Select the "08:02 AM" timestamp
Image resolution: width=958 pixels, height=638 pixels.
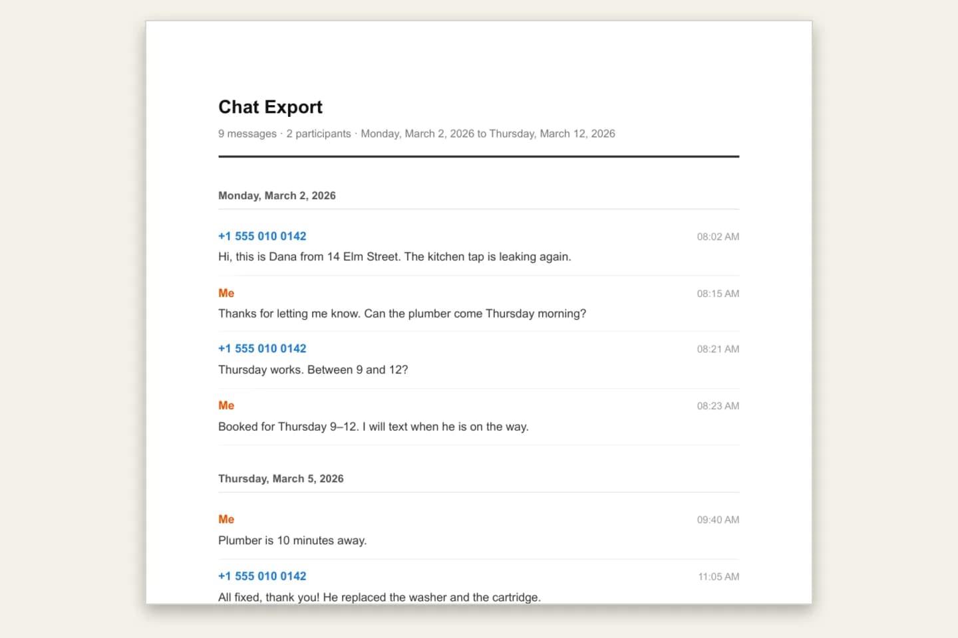pyautogui.click(x=718, y=237)
